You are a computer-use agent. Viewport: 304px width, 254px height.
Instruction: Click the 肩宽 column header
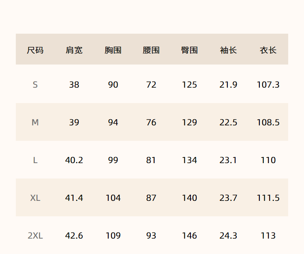pyautogui.click(x=74, y=50)
